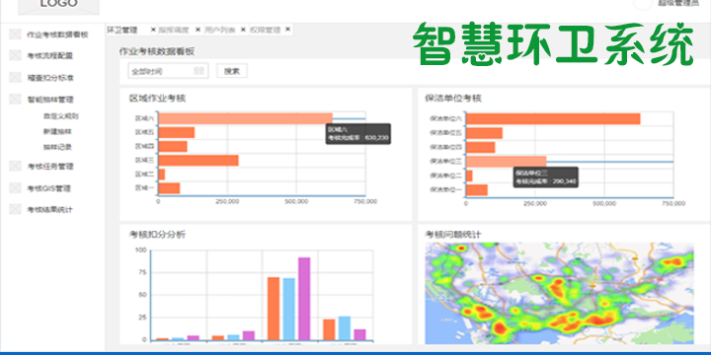Viewport: 711px width, 355px height.
Task: Close the 用户列表 tab
Action: [x=243, y=30]
